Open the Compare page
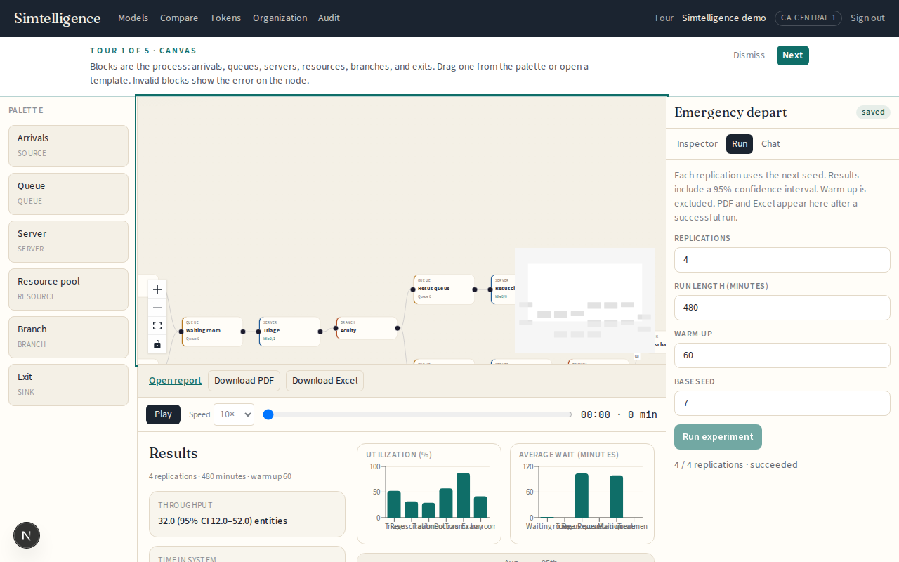 point(179,18)
